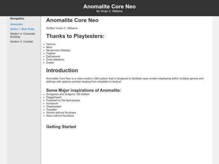Click 'Stars without Numbers' item
219x164 pixels.
(x=60, y=116)
